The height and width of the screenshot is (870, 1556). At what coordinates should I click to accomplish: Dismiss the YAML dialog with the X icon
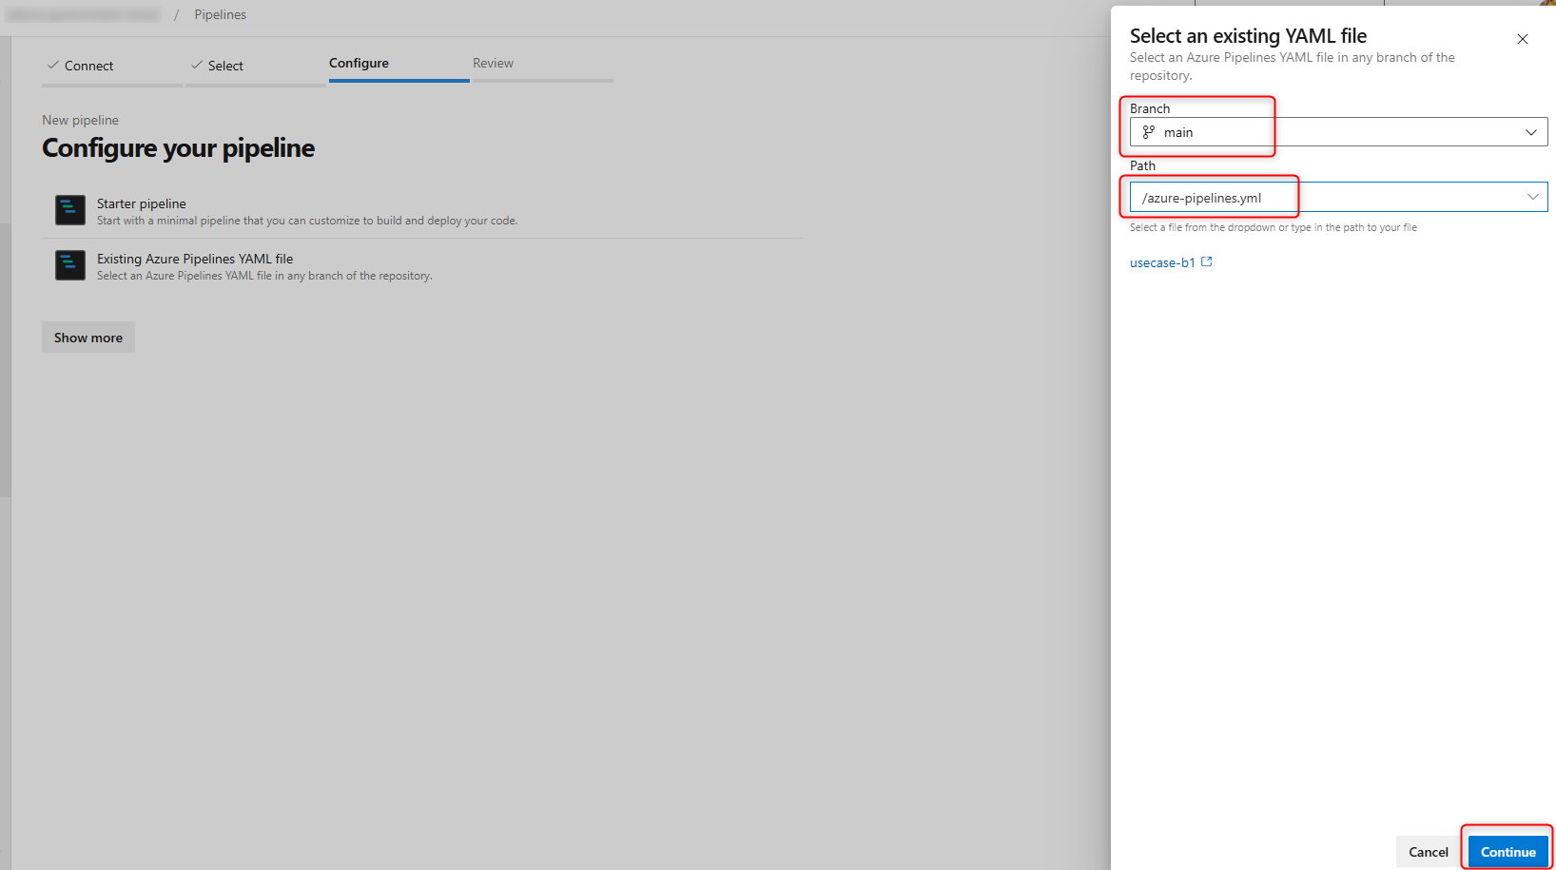[x=1522, y=39]
